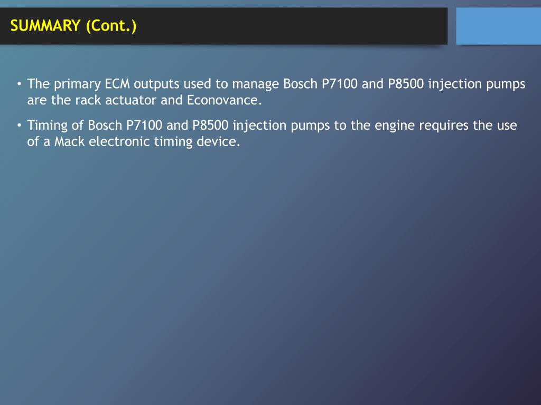Viewport: 541px width, 405px height.
Task: Click the word Econovance
Action: coord(224,100)
